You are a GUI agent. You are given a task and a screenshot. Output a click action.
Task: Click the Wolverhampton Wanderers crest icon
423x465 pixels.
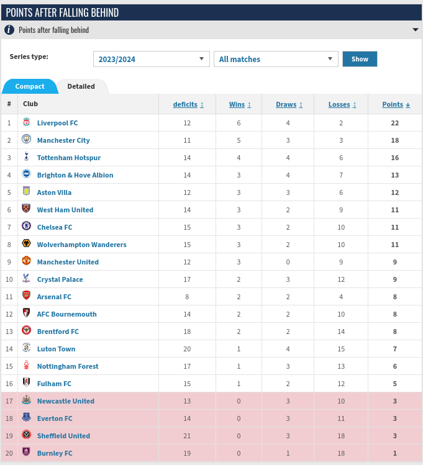(x=26, y=244)
